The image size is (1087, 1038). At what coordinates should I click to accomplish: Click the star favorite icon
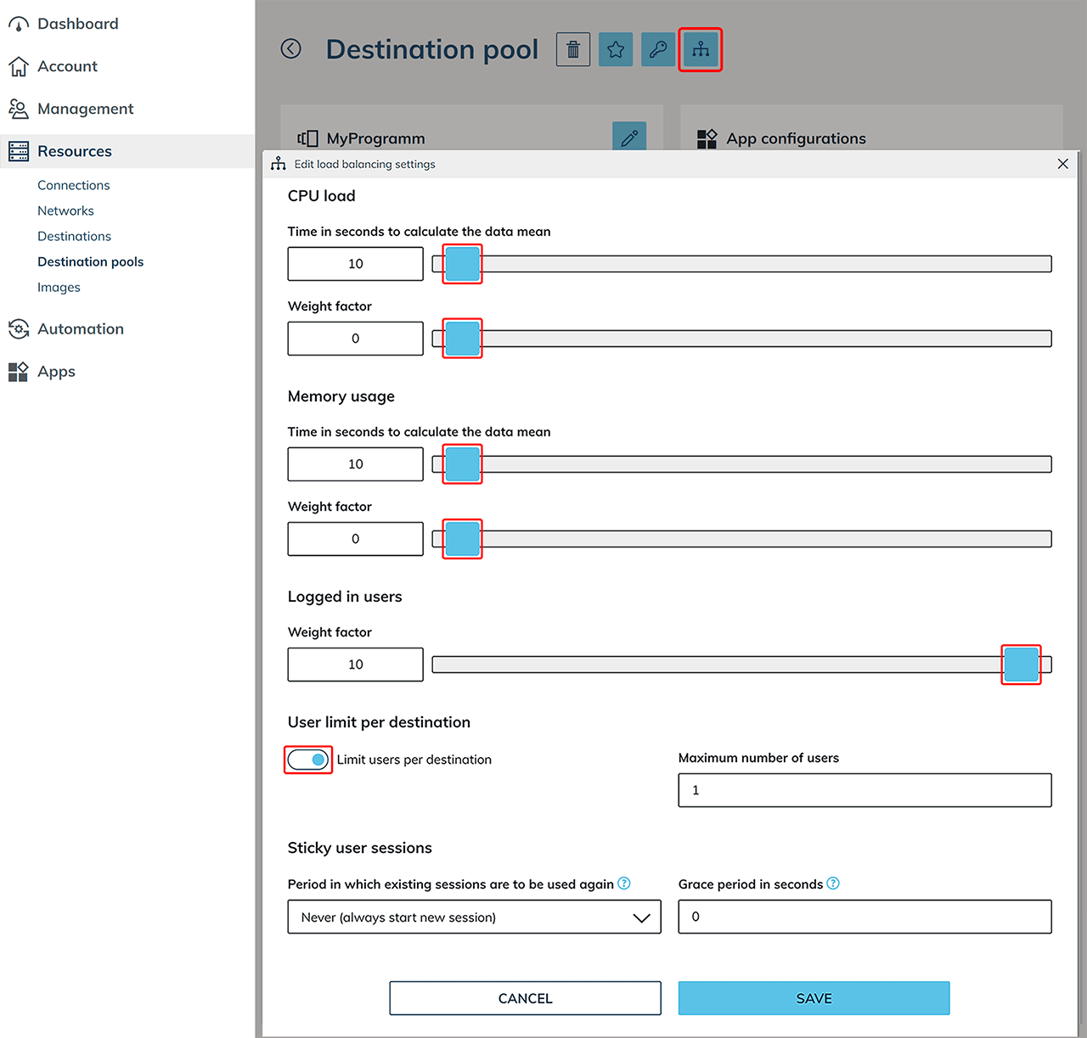point(616,50)
